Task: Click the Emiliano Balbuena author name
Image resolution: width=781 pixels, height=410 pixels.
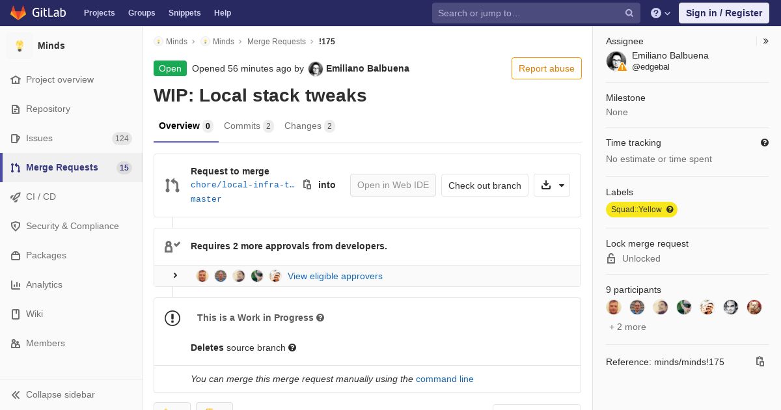Action: click(x=368, y=68)
